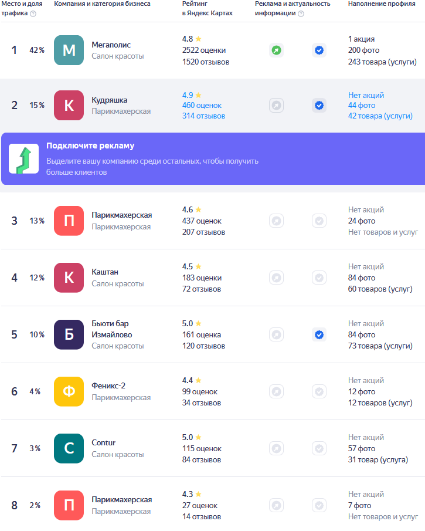Viewport: 425px width, 531px height.
Task: Click the Contur grey verified icon
Action: tap(319, 449)
